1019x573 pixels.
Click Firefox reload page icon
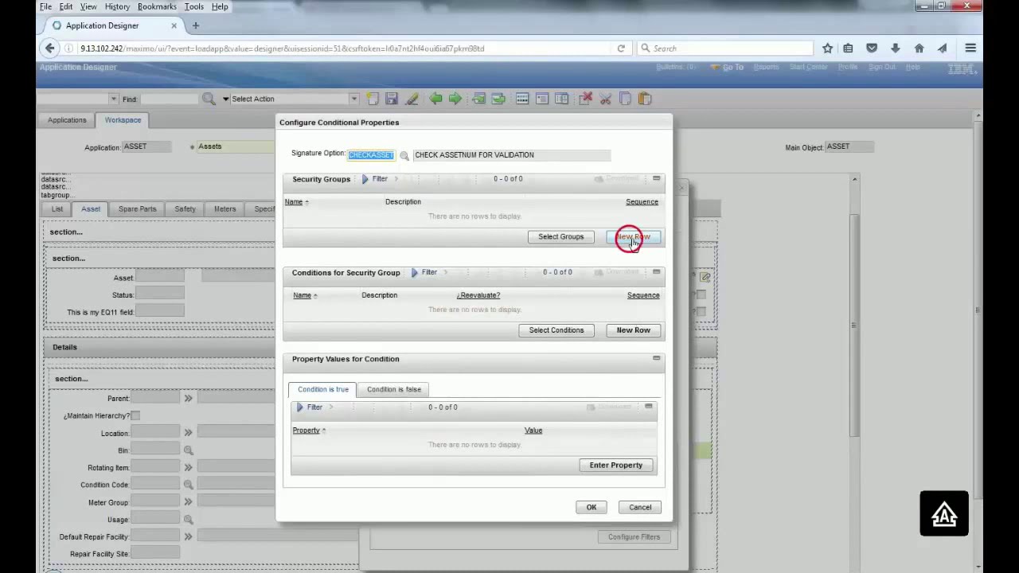tap(621, 49)
